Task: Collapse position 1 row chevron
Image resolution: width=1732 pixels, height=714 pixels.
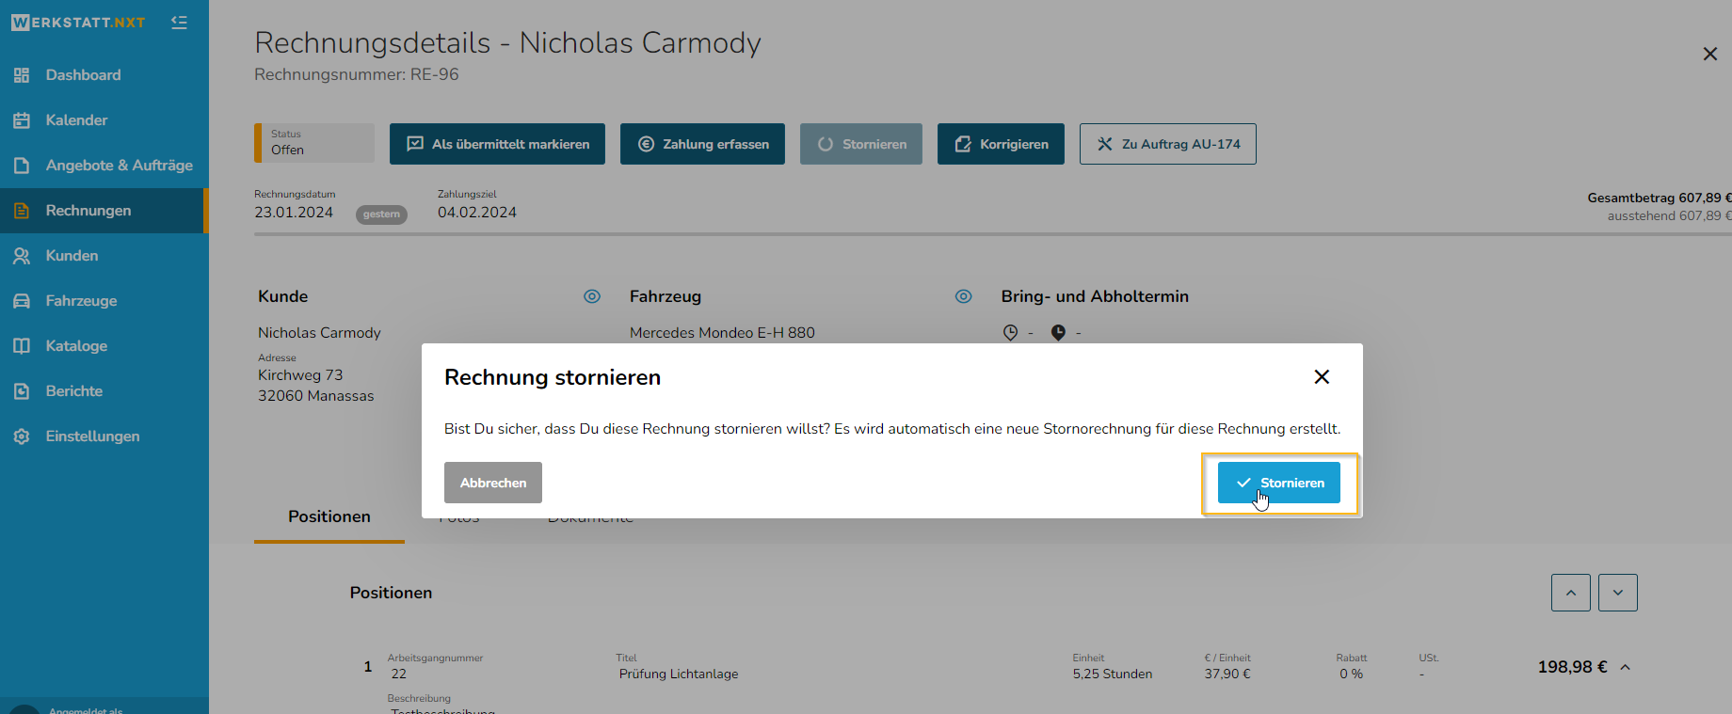Action: click(x=1626, y=667)
